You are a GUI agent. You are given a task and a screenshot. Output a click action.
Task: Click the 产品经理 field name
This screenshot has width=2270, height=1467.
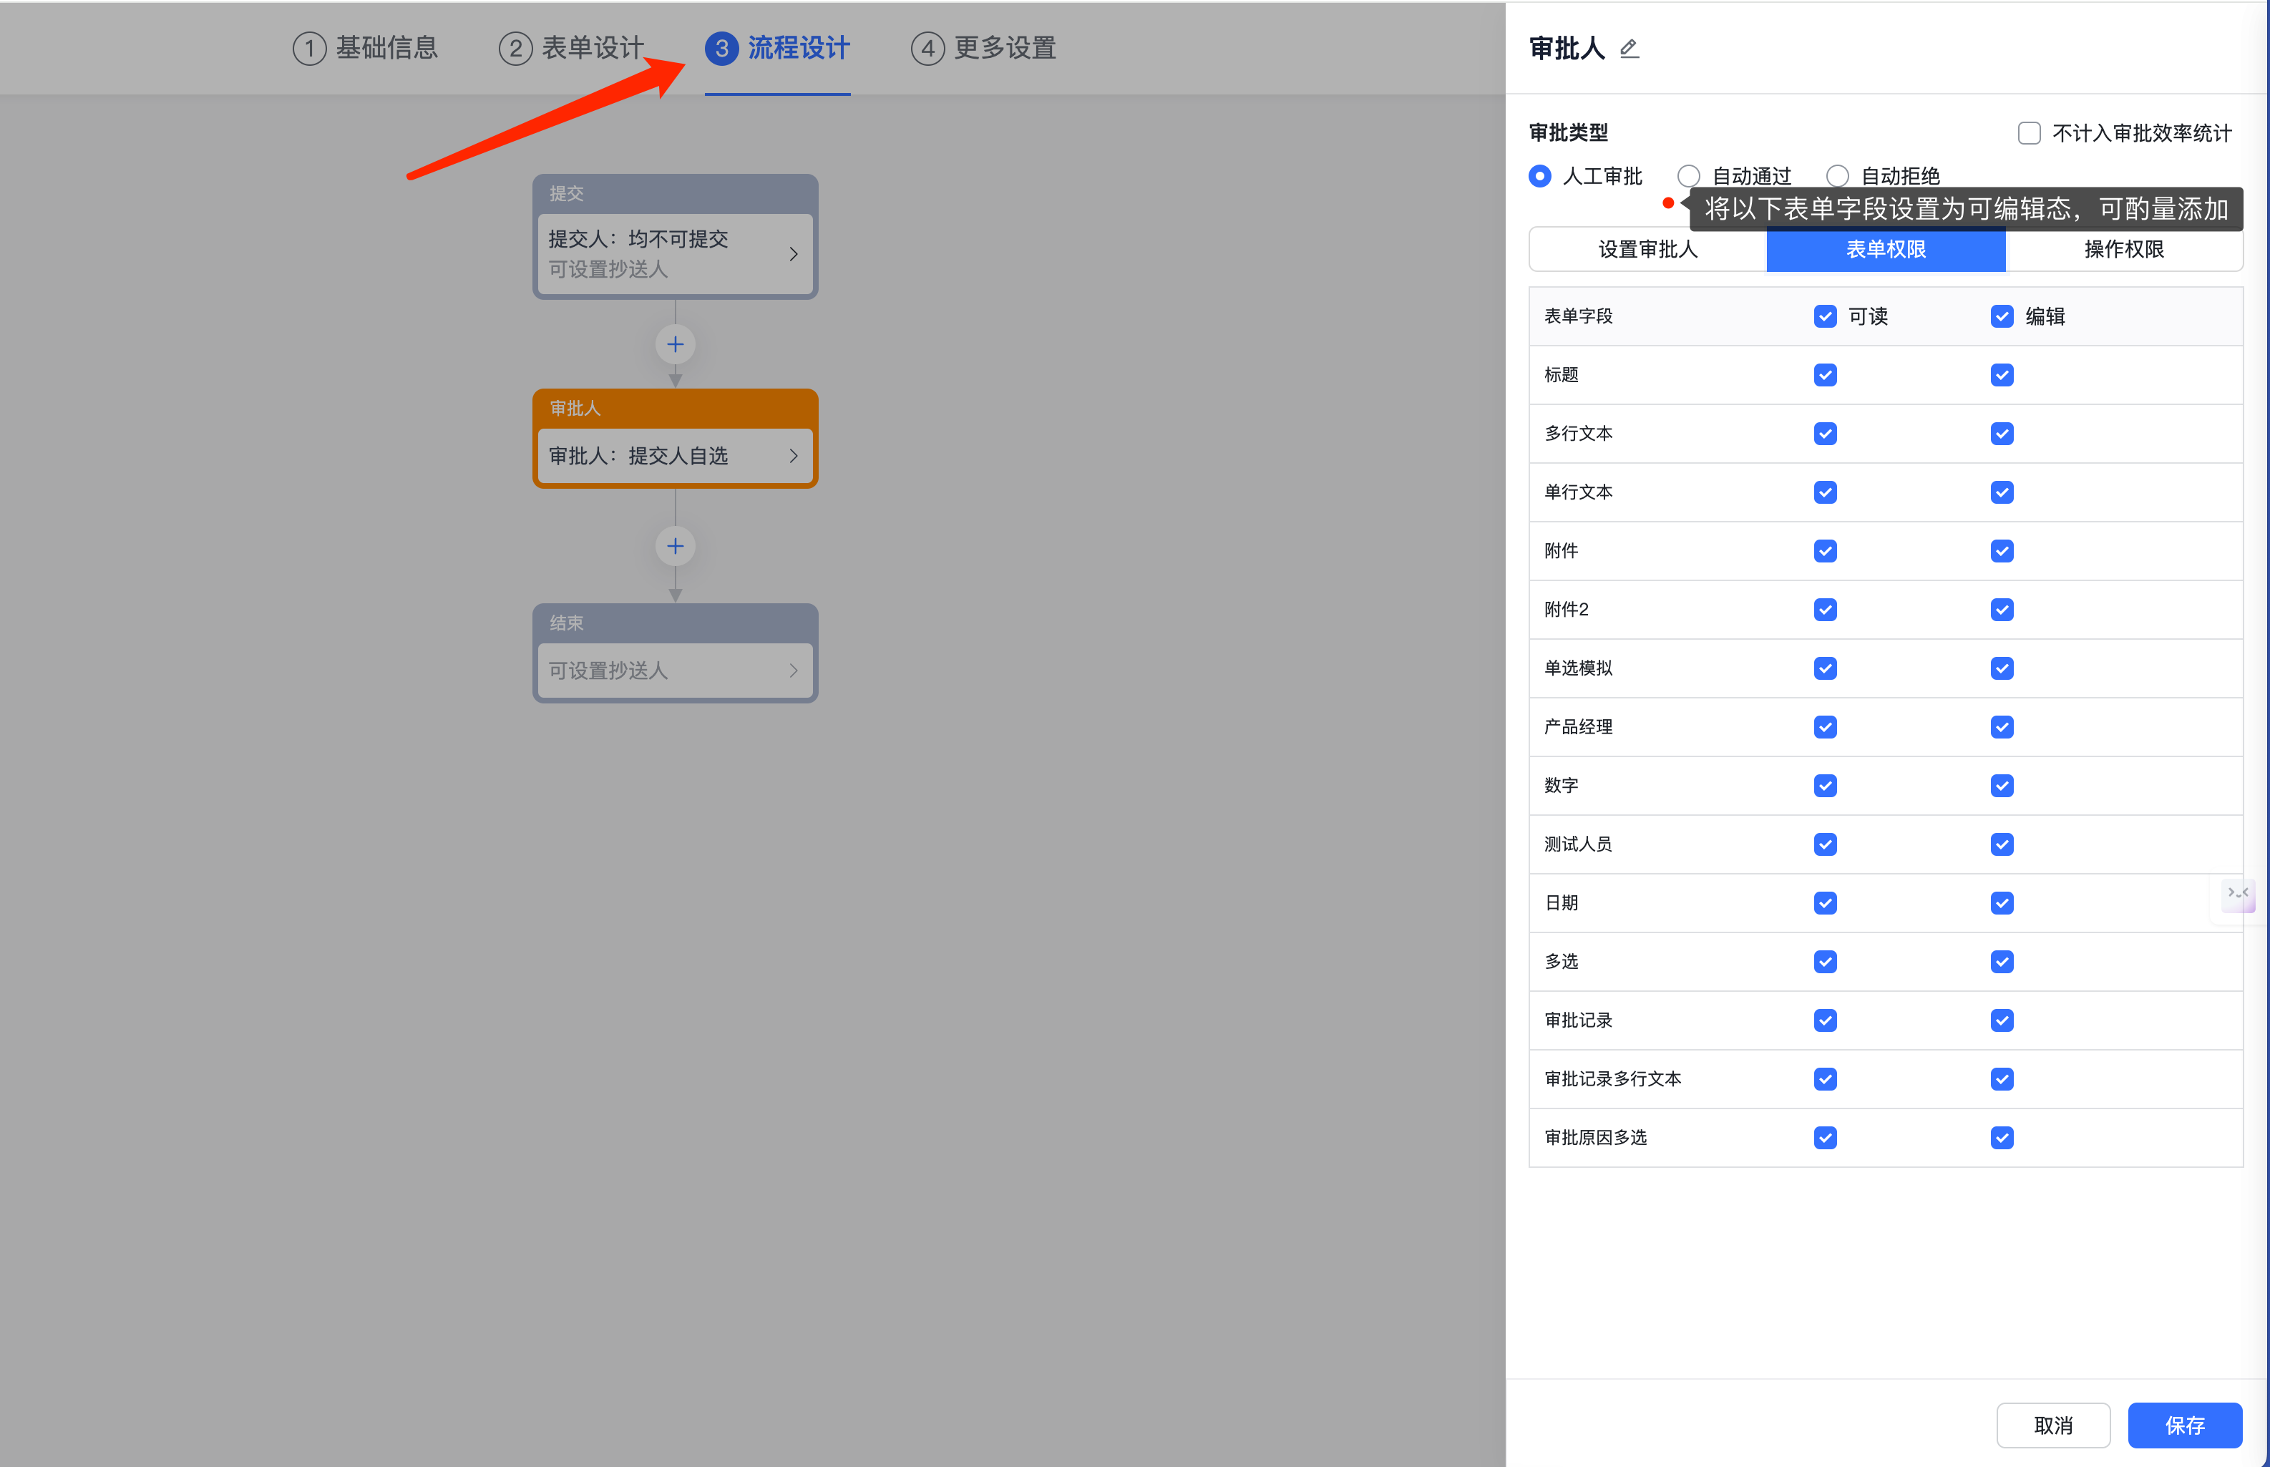1579,727
